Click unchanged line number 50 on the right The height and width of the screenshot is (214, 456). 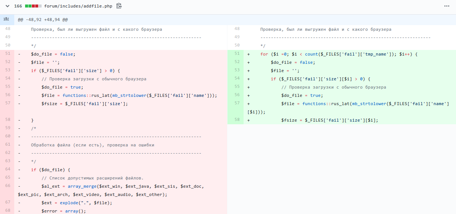(237, 45)
